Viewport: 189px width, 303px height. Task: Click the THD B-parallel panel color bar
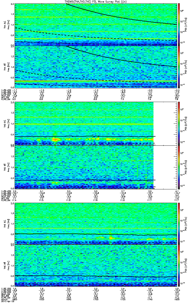coord(179,167)
